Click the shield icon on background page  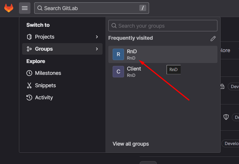[x=226, y=117]
